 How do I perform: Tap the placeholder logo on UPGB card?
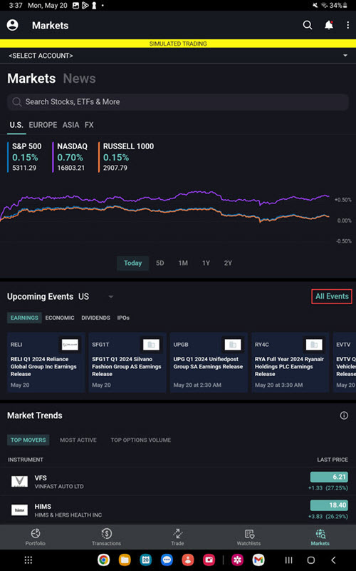[x=233, y=345]
